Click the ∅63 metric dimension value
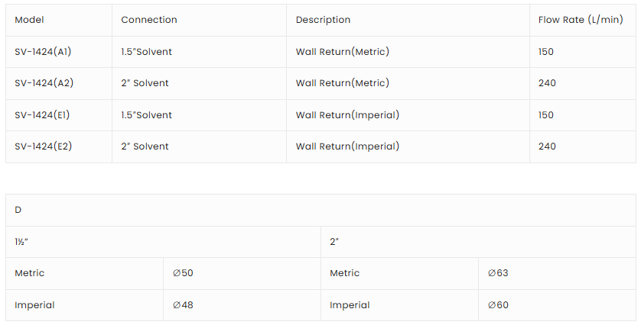 tap(498, 273)
